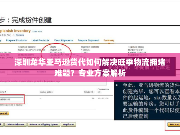The width and height of the screenshot is (180, 135).
Task: Select the Summary tab
Action: tap(109, 40)
